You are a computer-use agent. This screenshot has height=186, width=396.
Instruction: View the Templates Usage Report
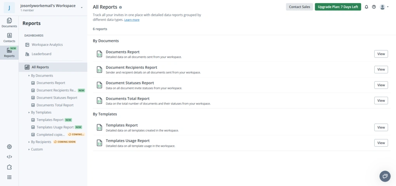pyautogui.click(x=381, y=143)
